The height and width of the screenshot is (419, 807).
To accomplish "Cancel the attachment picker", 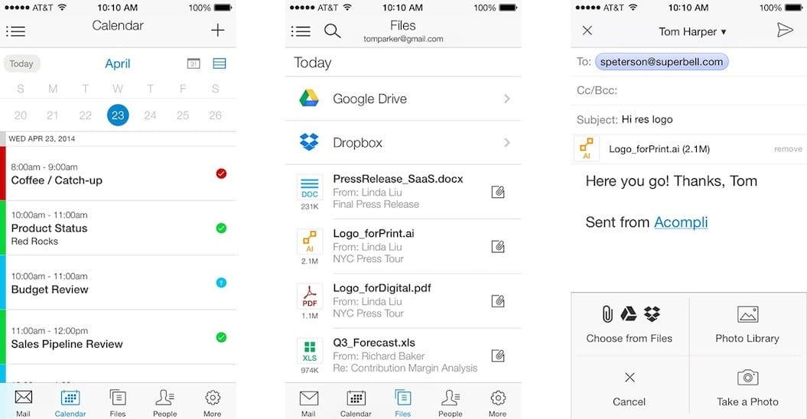I will (x=630, y=388).
